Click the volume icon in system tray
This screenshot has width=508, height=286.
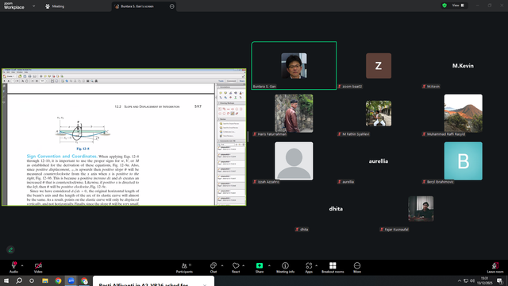[x=472, y=280]
